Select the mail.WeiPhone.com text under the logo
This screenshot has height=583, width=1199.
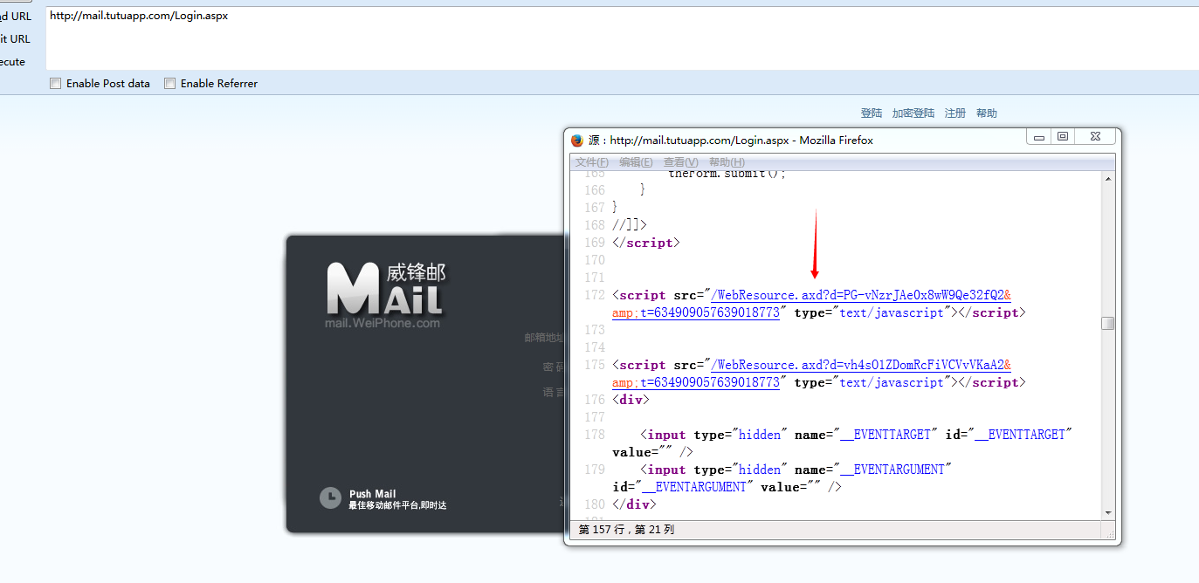pos(382,323)
